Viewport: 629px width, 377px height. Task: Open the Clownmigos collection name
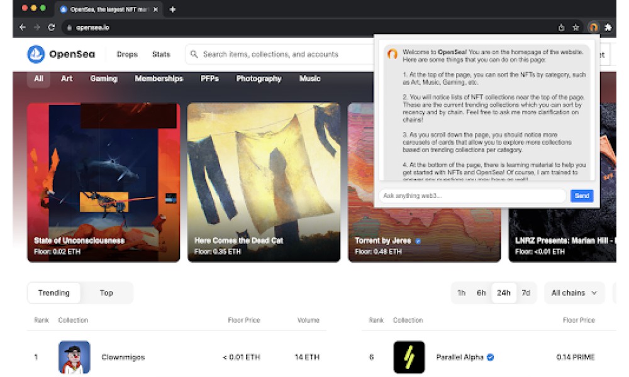[123, 357]
